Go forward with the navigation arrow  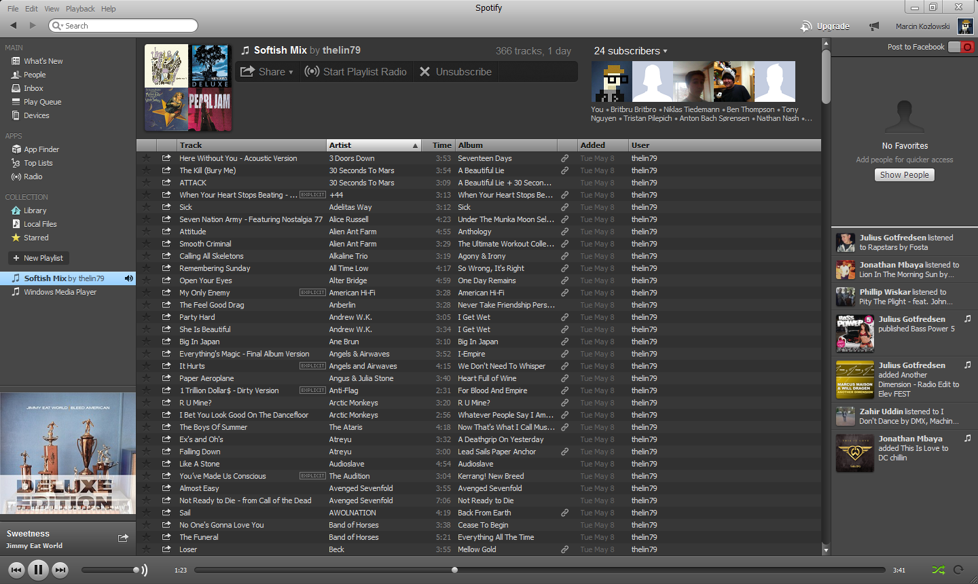point(32,26)
